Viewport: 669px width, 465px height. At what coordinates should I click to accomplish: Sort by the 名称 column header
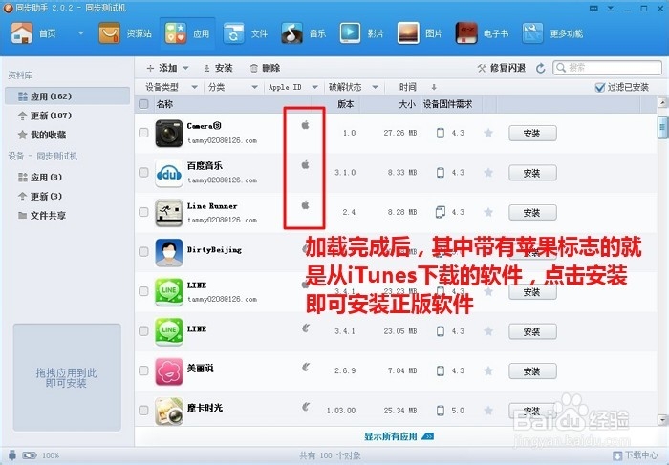click(x=164, y=104)
